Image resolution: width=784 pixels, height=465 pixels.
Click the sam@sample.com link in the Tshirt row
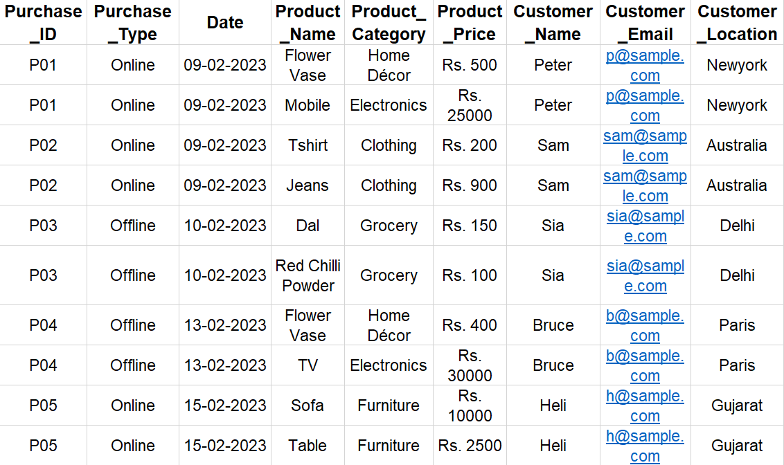[645, 145]
